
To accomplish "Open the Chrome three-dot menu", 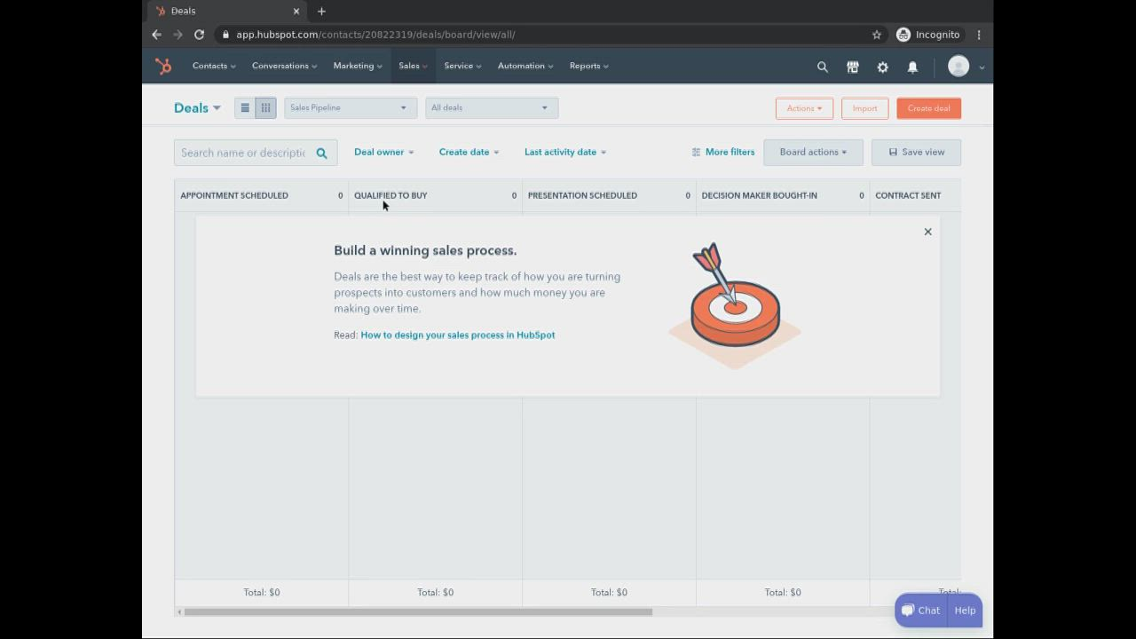I will (x=979, y=35).
